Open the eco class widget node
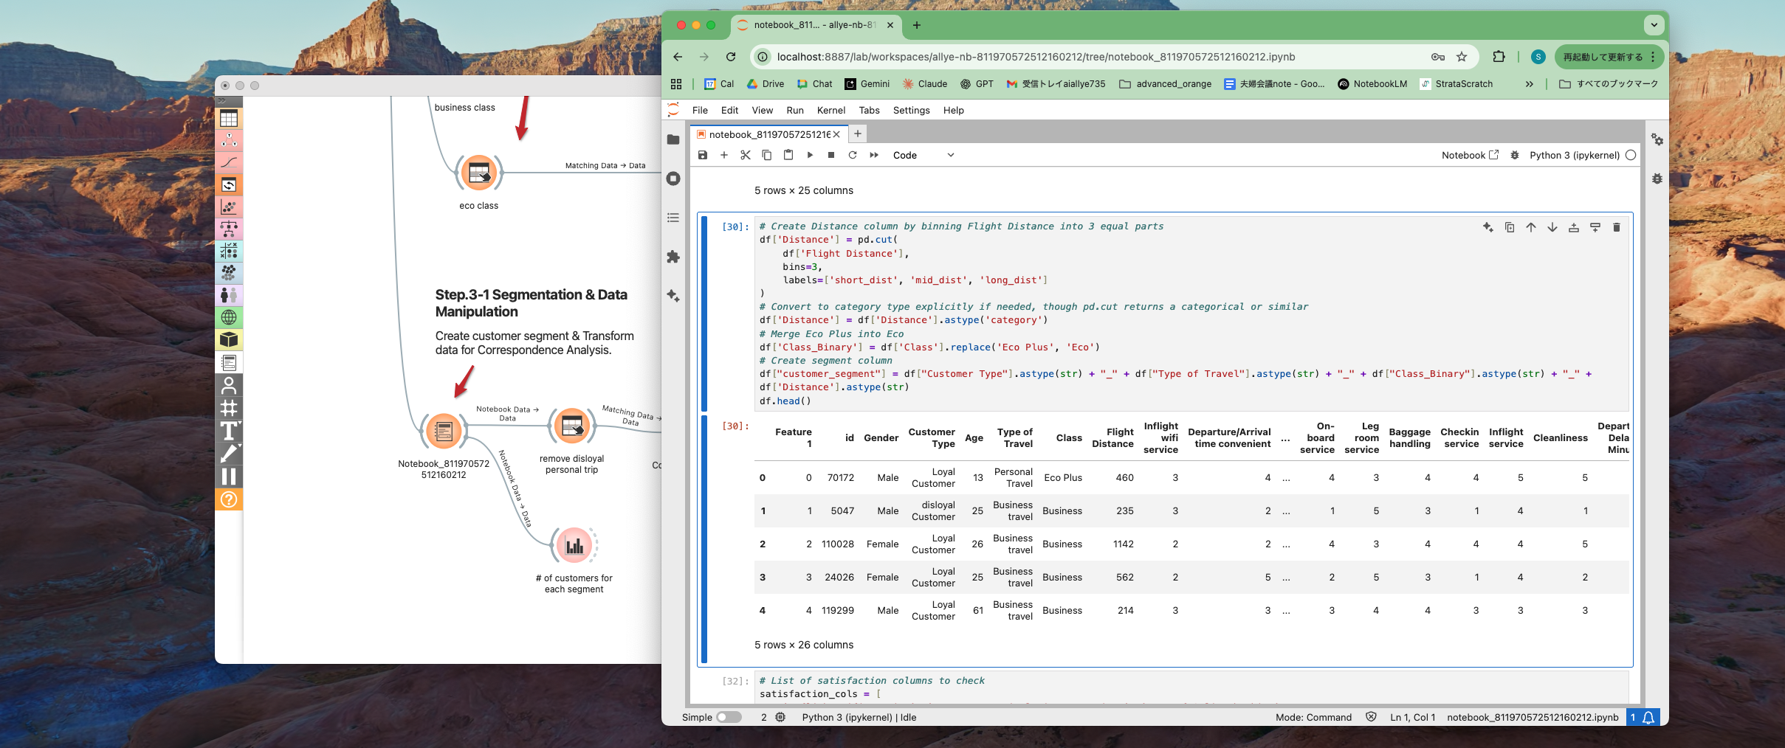The width and height of the screenshot is (1785, 748). [479, 173]
